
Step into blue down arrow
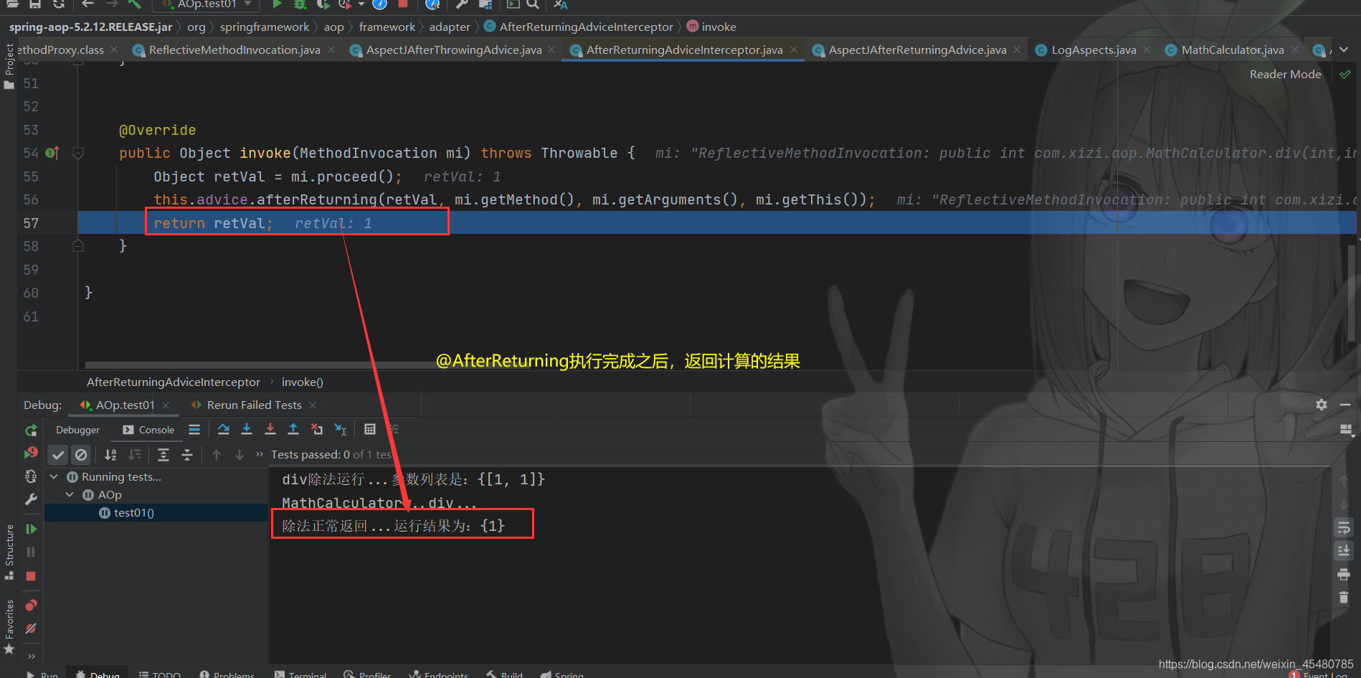pos(247,429)
